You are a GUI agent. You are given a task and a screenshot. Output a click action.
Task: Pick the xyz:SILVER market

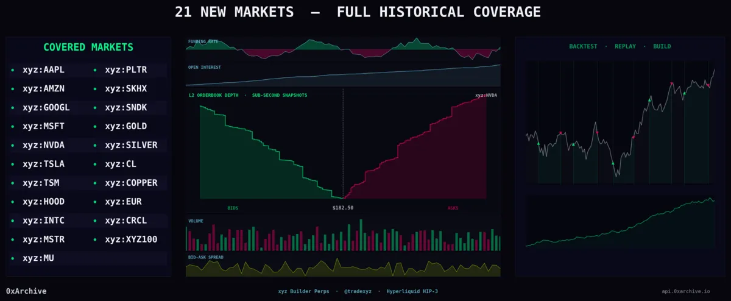131,146
